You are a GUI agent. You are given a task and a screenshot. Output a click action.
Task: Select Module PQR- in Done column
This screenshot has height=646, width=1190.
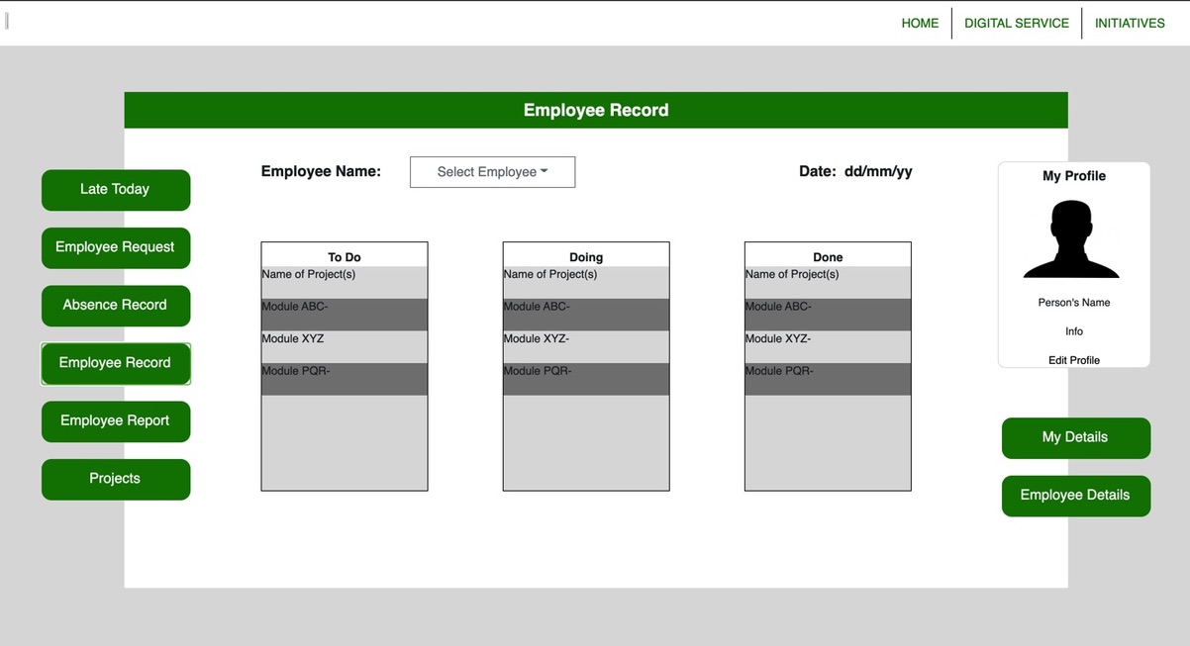click(x=828, y=379)
